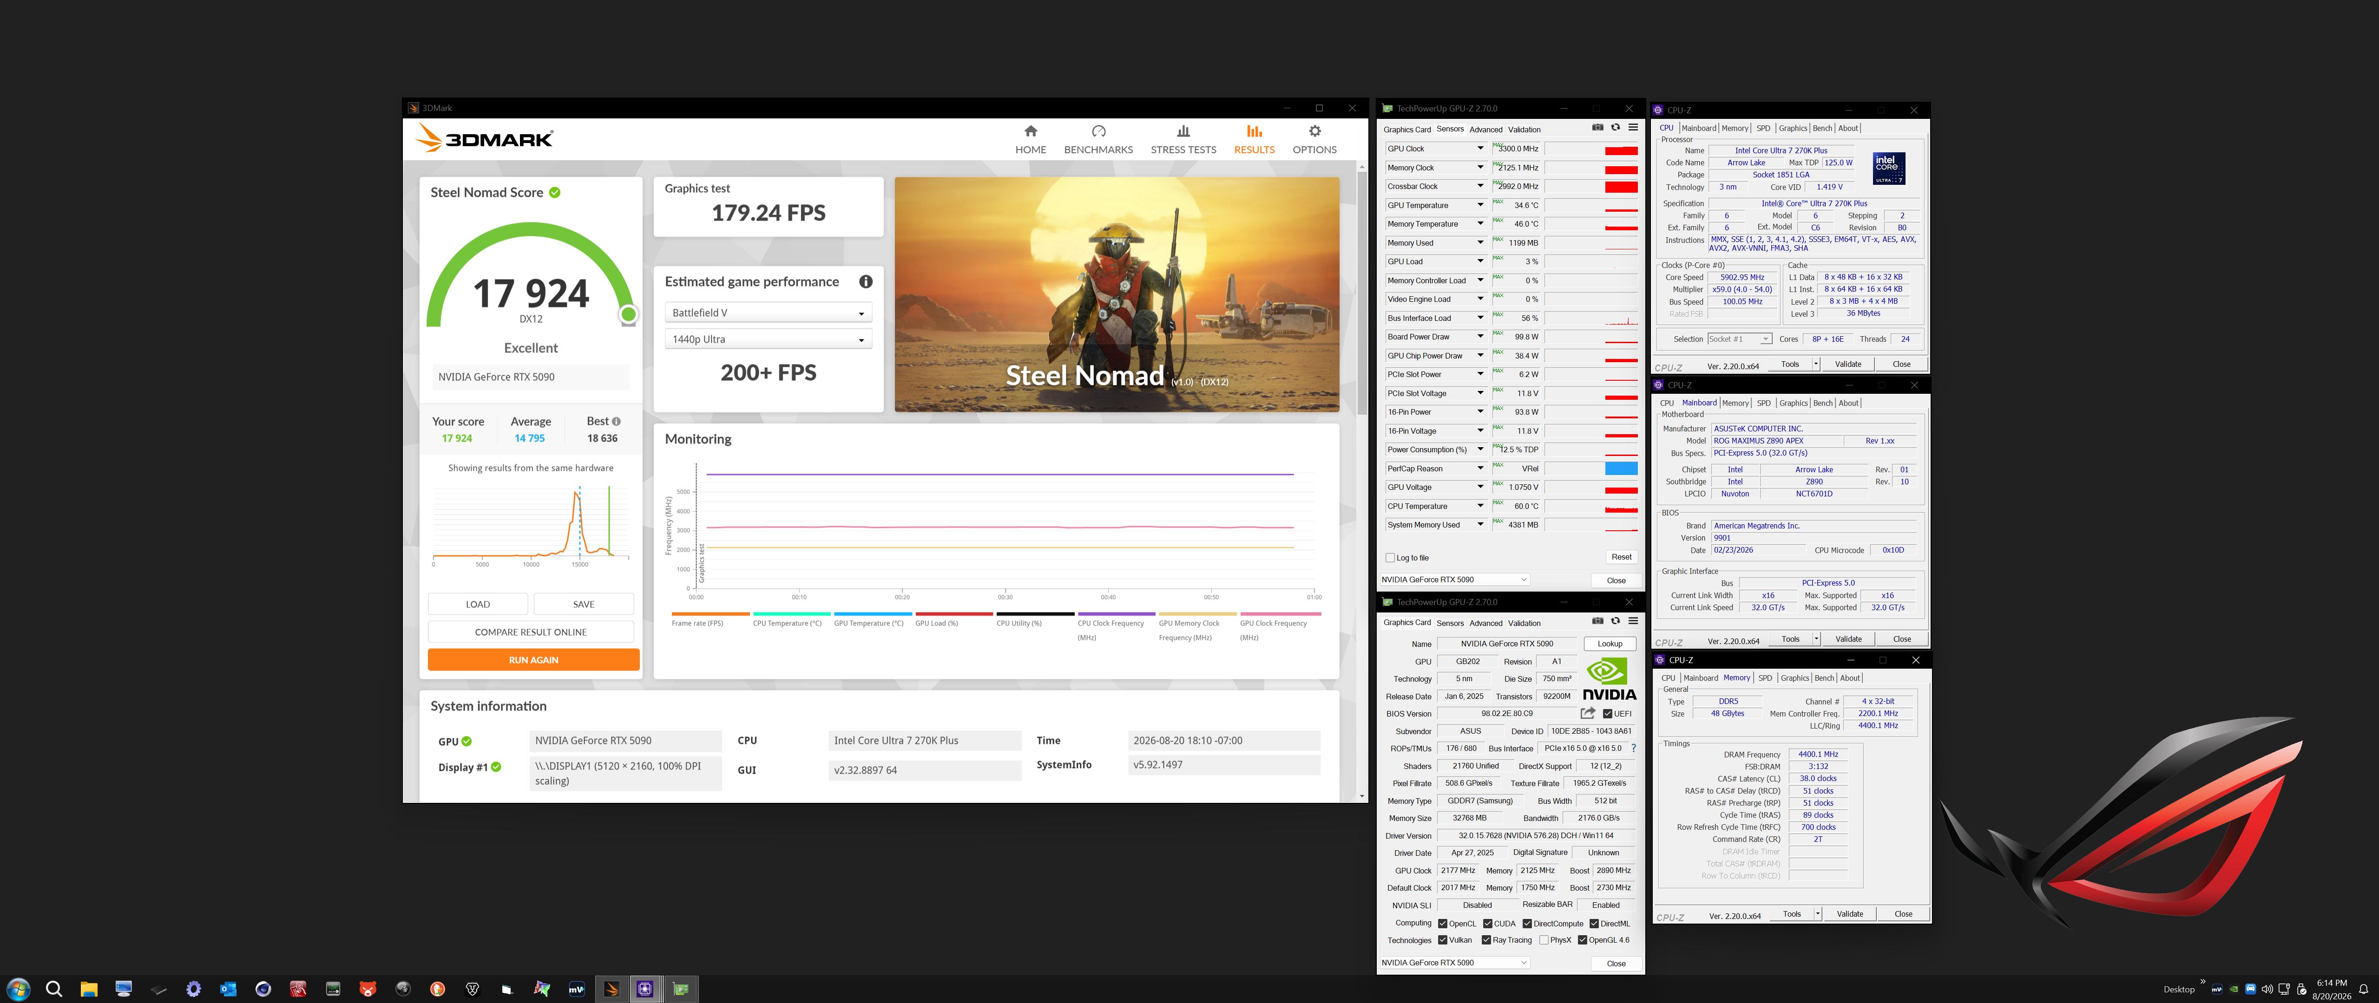This screenshot has height=1003, width=2379.
Task: Open the GPU Temperature sensor dropdown
Action: pos(1480,205)
